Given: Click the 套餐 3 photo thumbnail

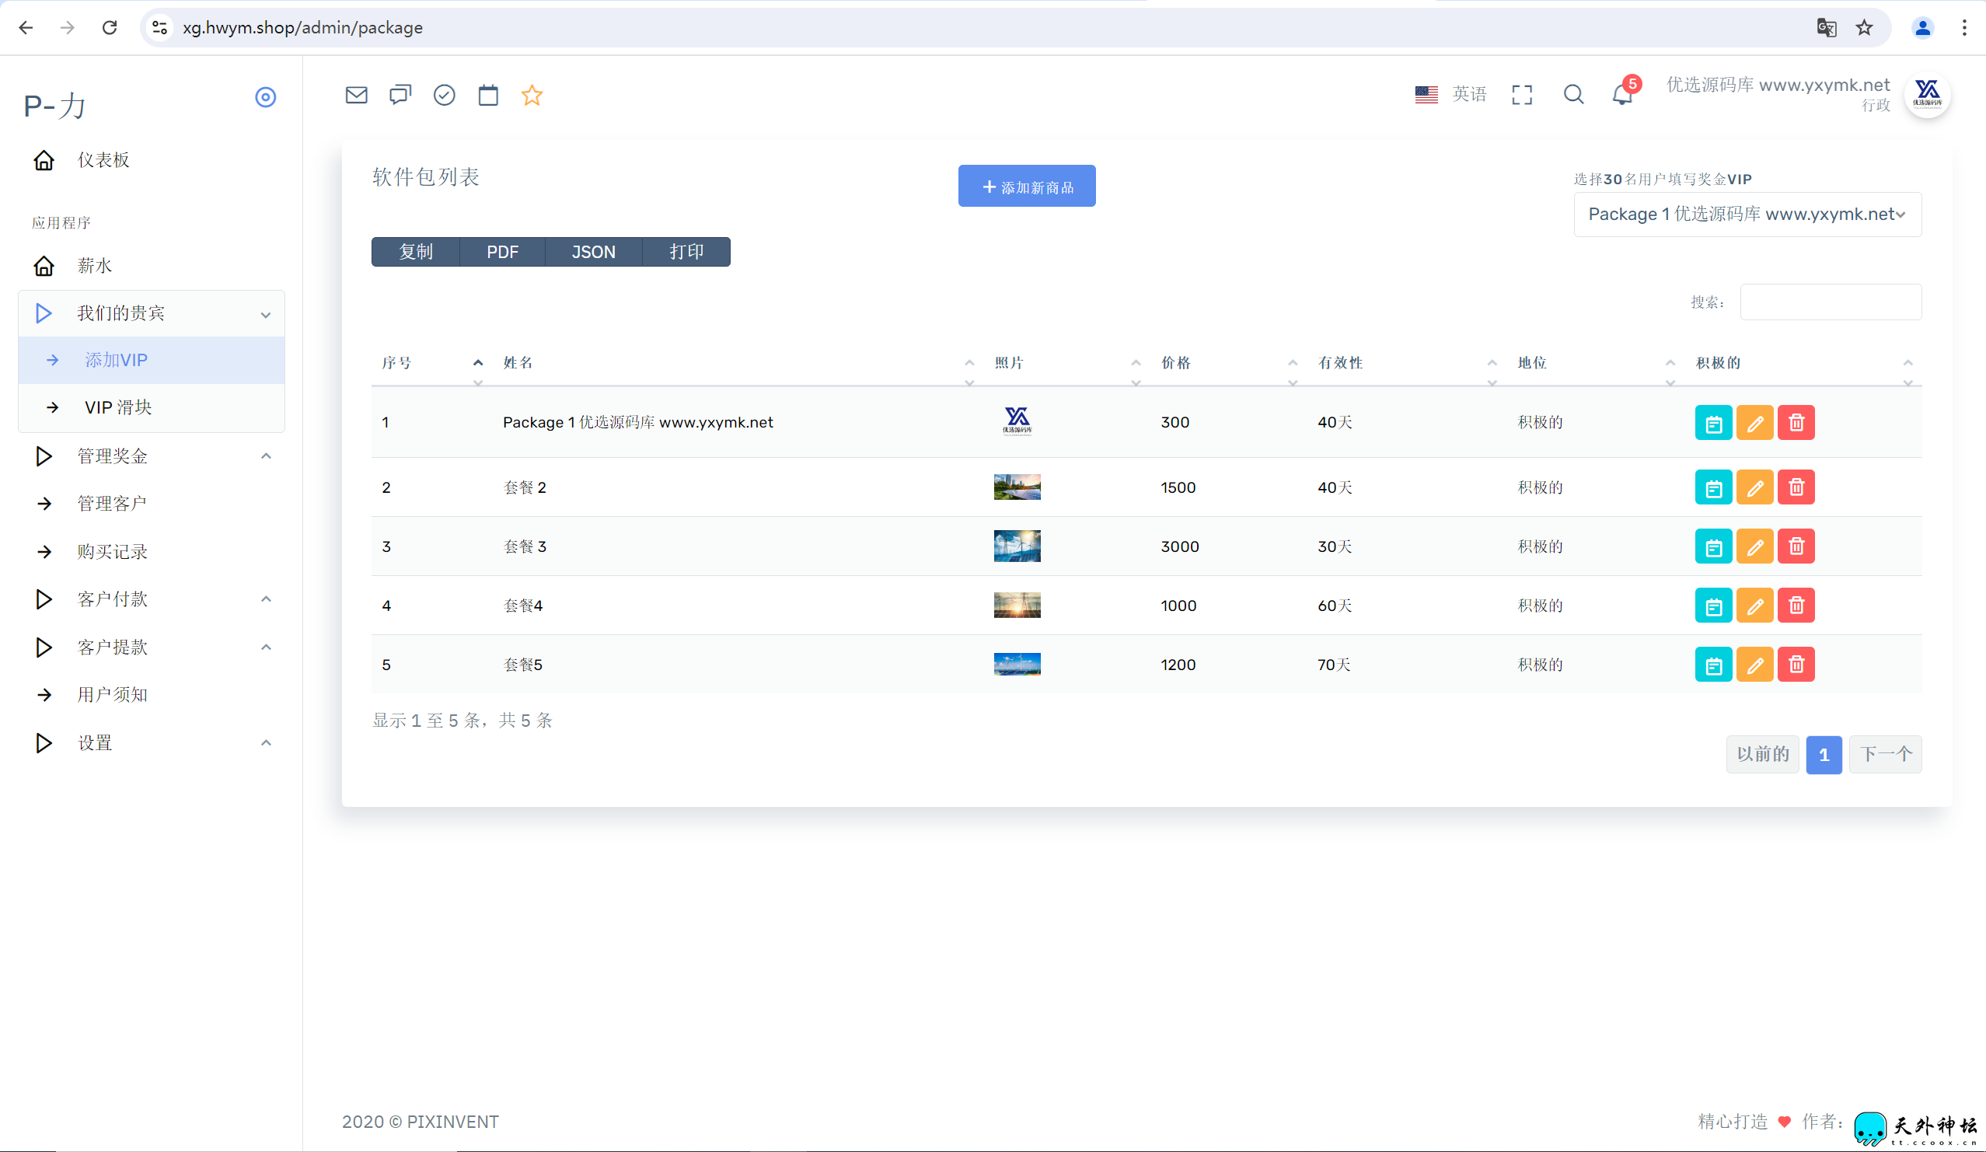Looking at the screenshot, I should click(x=1017, y=546).
